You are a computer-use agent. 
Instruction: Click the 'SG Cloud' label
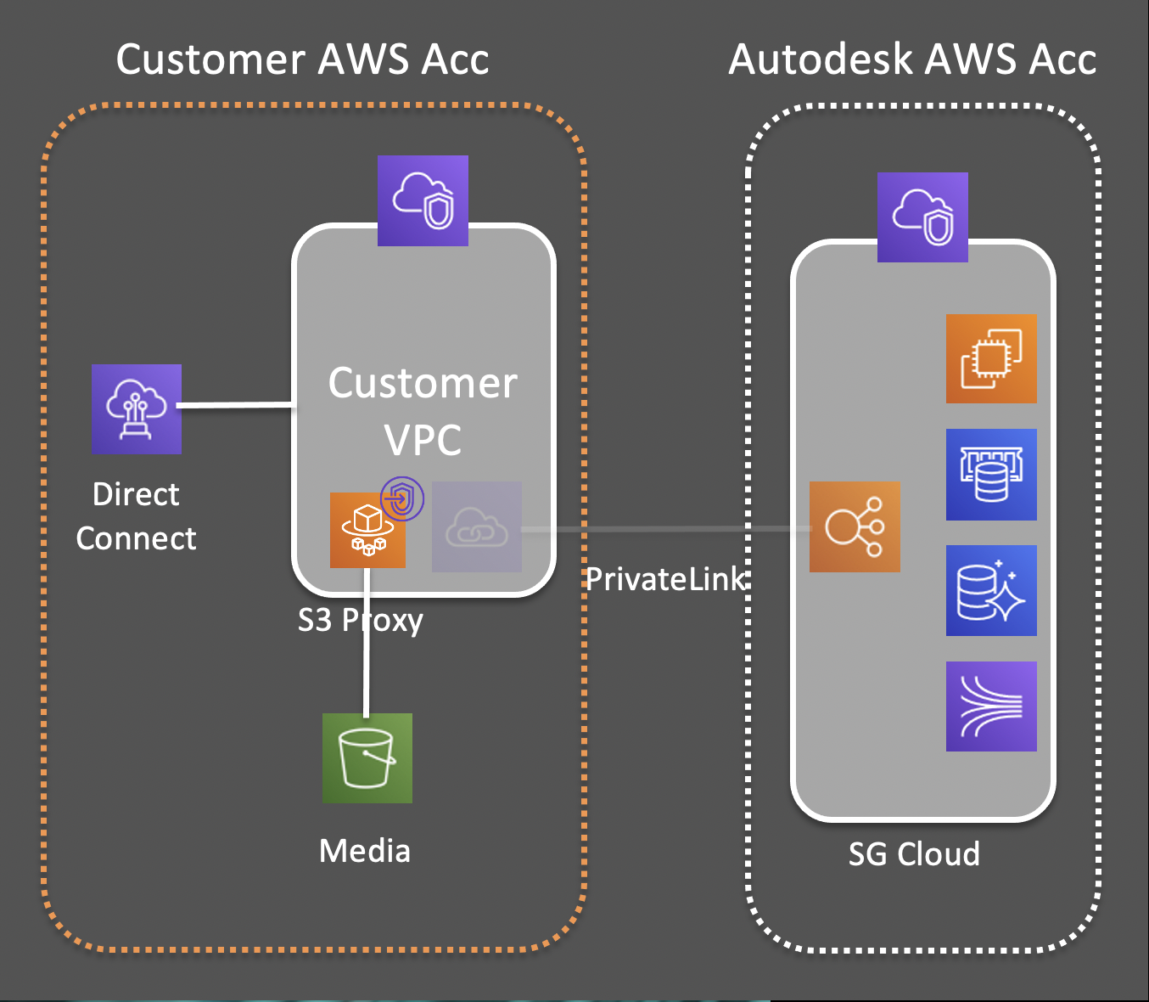[914, 853]
